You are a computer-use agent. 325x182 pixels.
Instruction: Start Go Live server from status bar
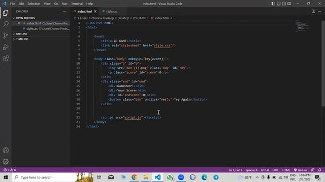[301, 170]
